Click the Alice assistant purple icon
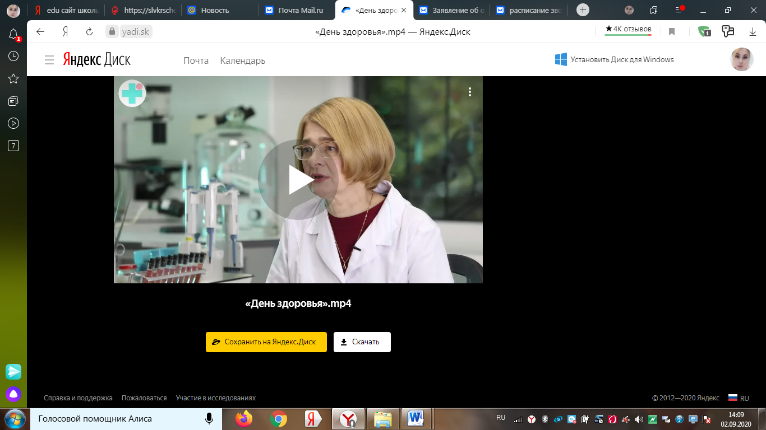This screenshot has width=766, height=430. coord(13,394)
